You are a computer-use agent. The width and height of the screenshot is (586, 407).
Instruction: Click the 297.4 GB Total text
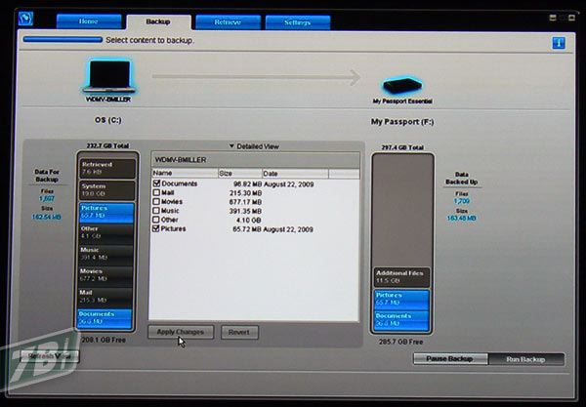pos(402,147)
